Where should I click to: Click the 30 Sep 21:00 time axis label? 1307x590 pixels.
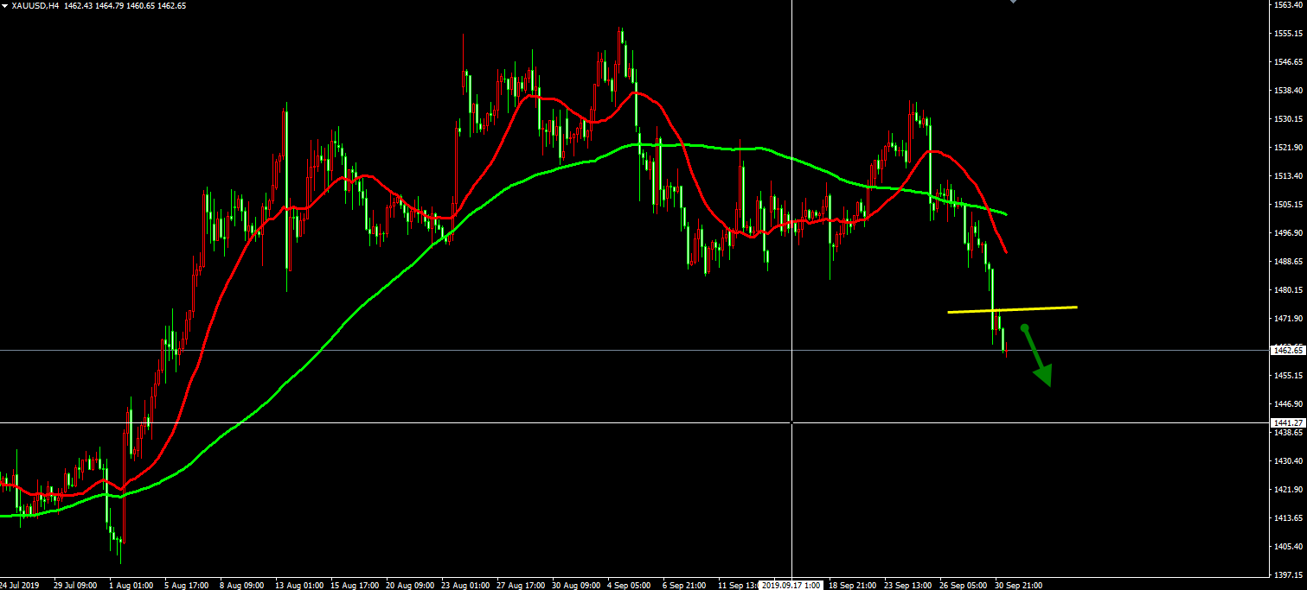pyautogui.click(x=1019, y=585)
